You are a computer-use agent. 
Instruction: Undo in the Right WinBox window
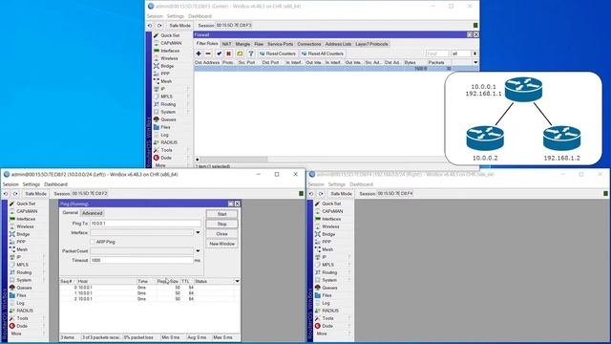coord(311,193)
